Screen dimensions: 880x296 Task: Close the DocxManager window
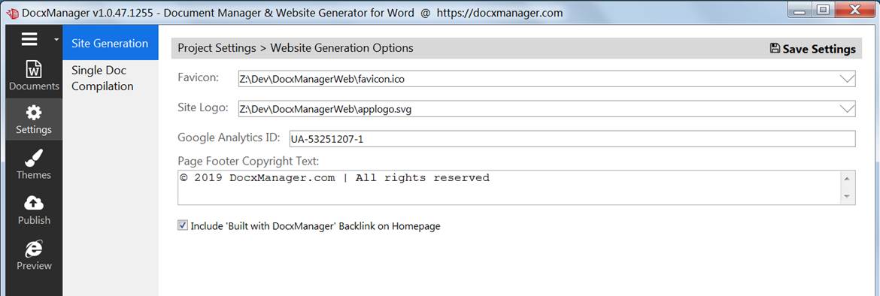(855, 10)
